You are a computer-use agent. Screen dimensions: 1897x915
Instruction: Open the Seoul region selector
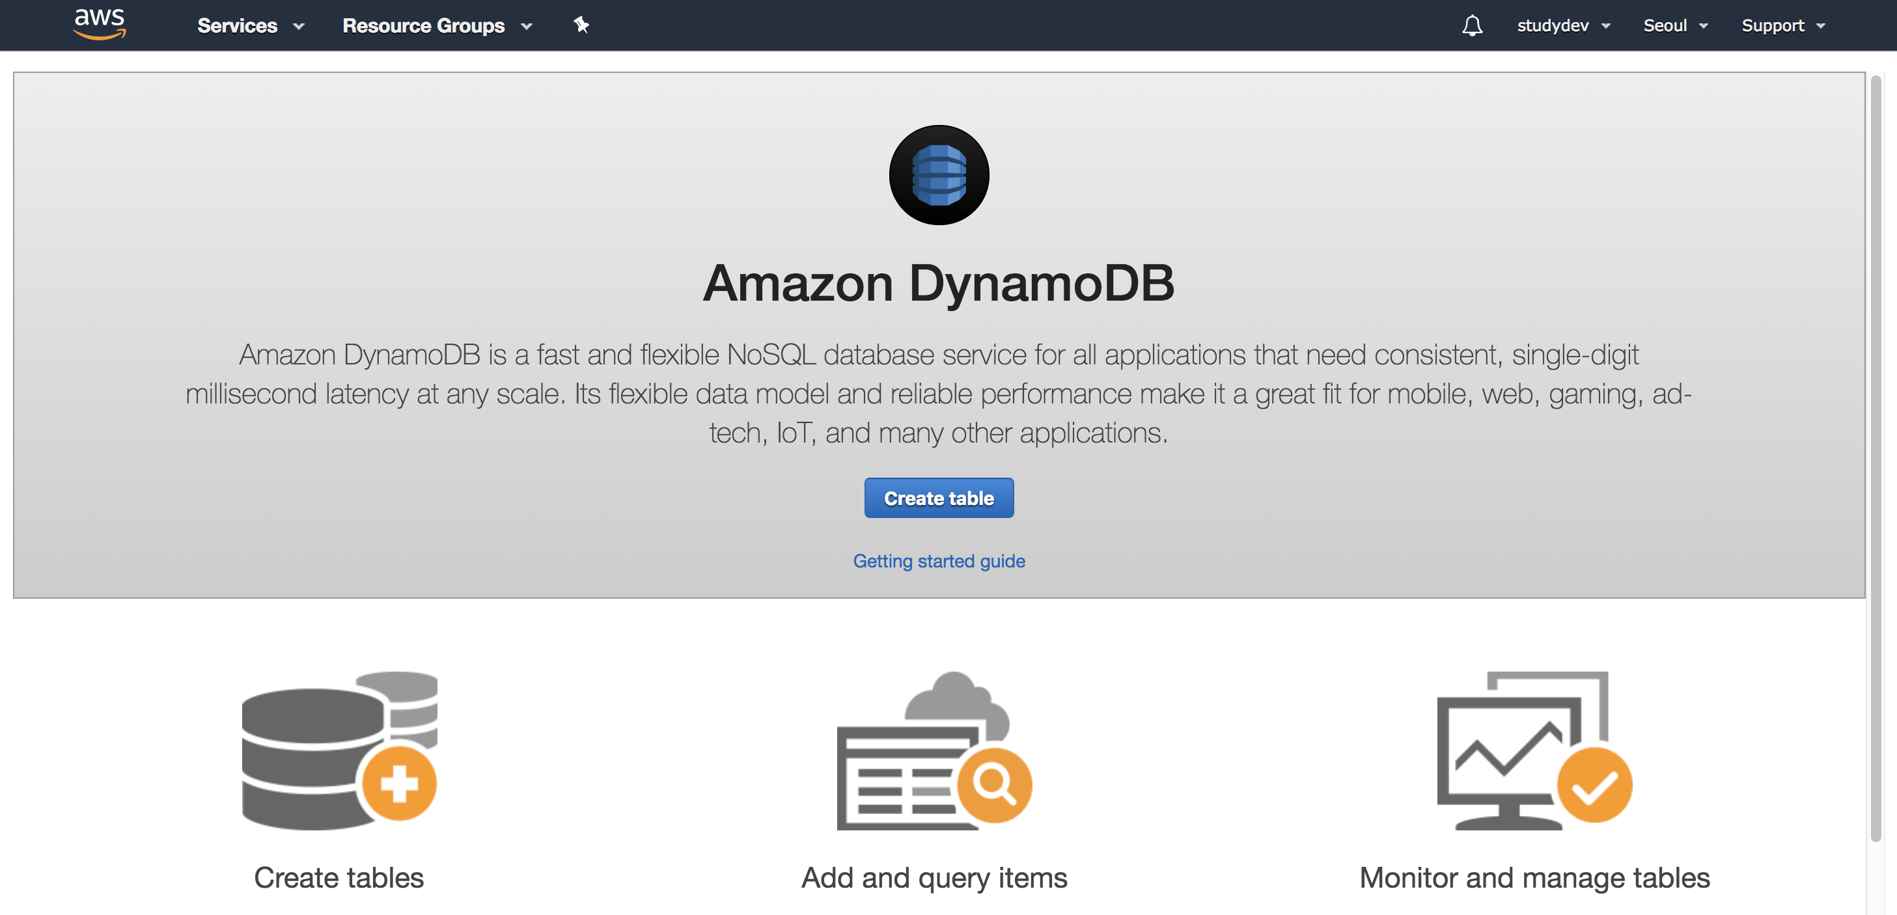[x=1676, y=26]
